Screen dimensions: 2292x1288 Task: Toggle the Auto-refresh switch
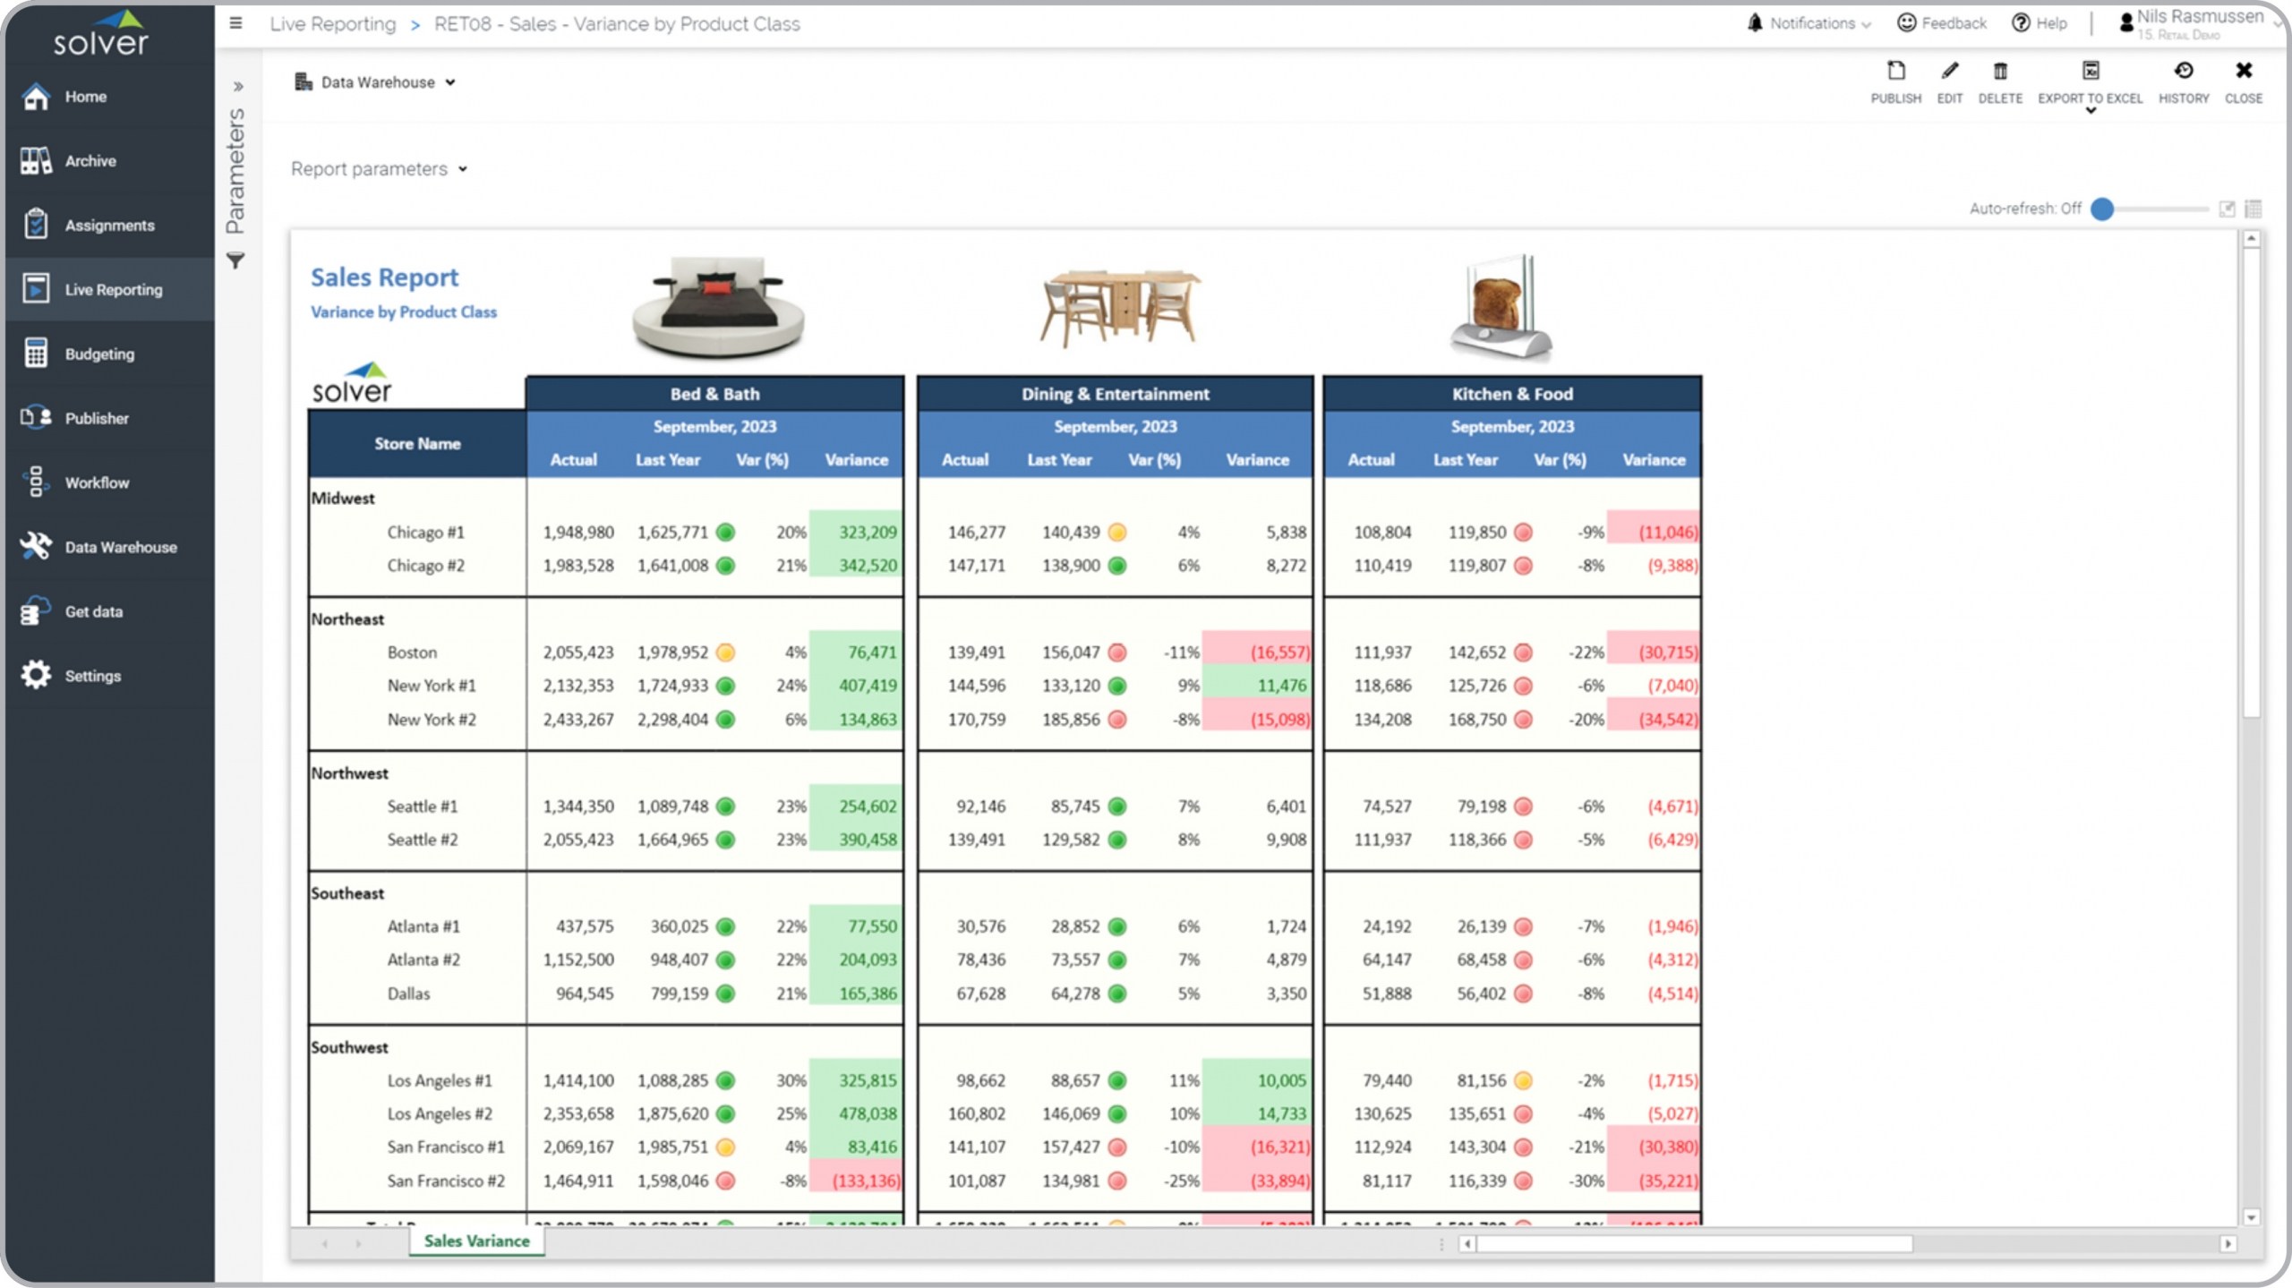click(2103, 209)
